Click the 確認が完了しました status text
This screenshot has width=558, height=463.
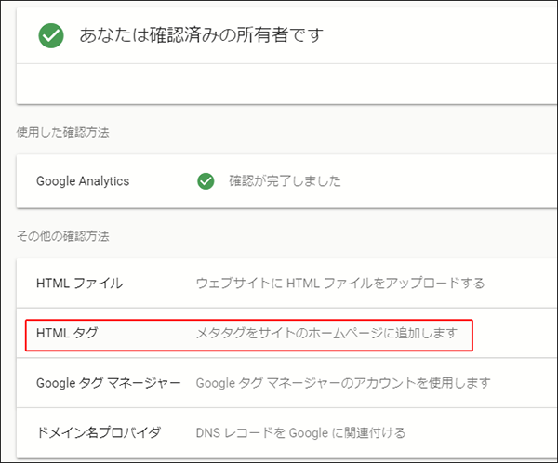coord(285,181)
